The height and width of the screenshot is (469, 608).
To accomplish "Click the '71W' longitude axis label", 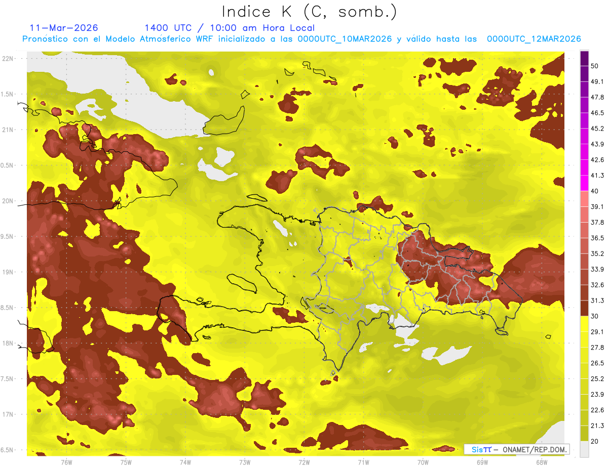I will [363, 461].
